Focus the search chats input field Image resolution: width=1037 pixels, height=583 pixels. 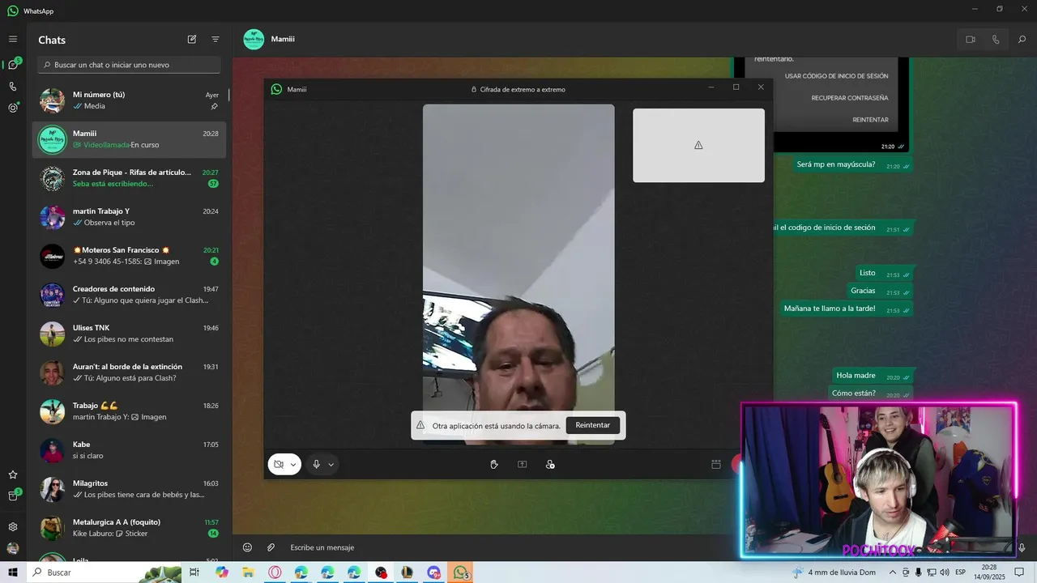pos(129,65)
